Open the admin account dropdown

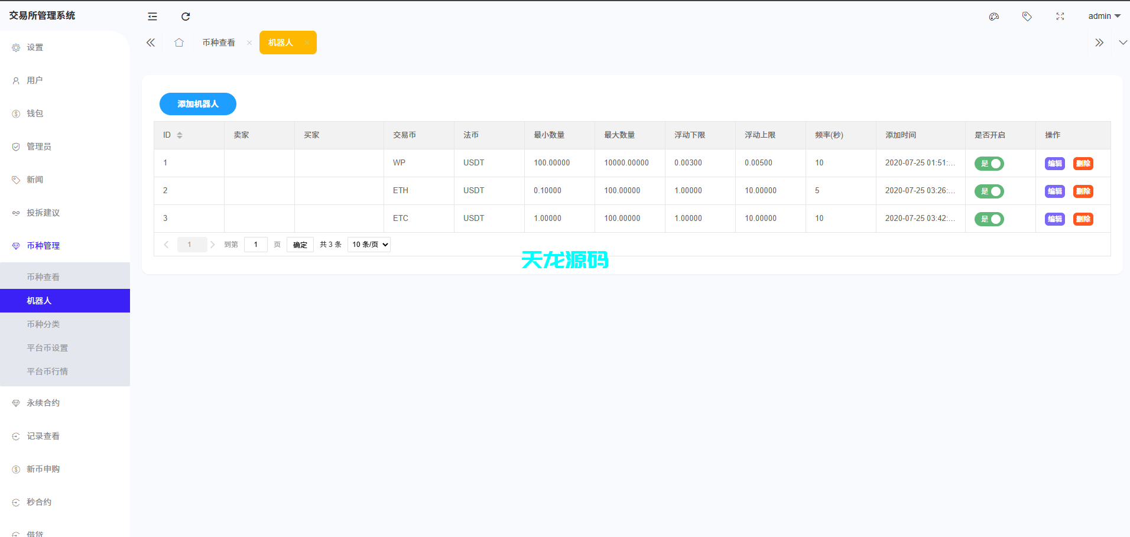click(1103, 16)
